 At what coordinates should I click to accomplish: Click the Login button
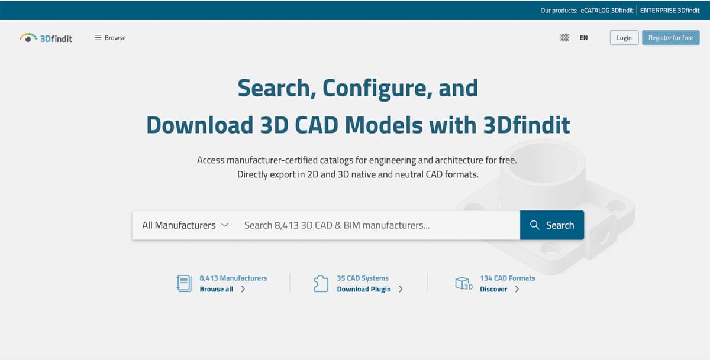pyautogui.click(x=624, y=38)
